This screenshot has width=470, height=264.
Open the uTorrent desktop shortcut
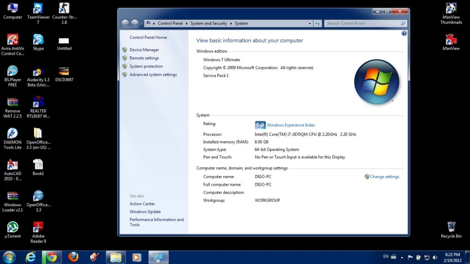point(13,228)
